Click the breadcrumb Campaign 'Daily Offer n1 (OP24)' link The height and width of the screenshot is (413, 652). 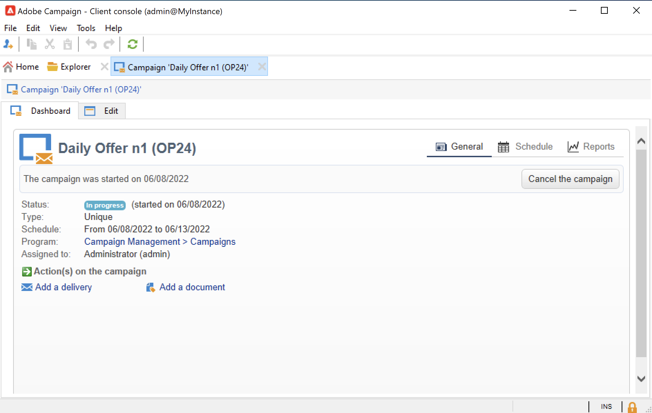[81, 90]
